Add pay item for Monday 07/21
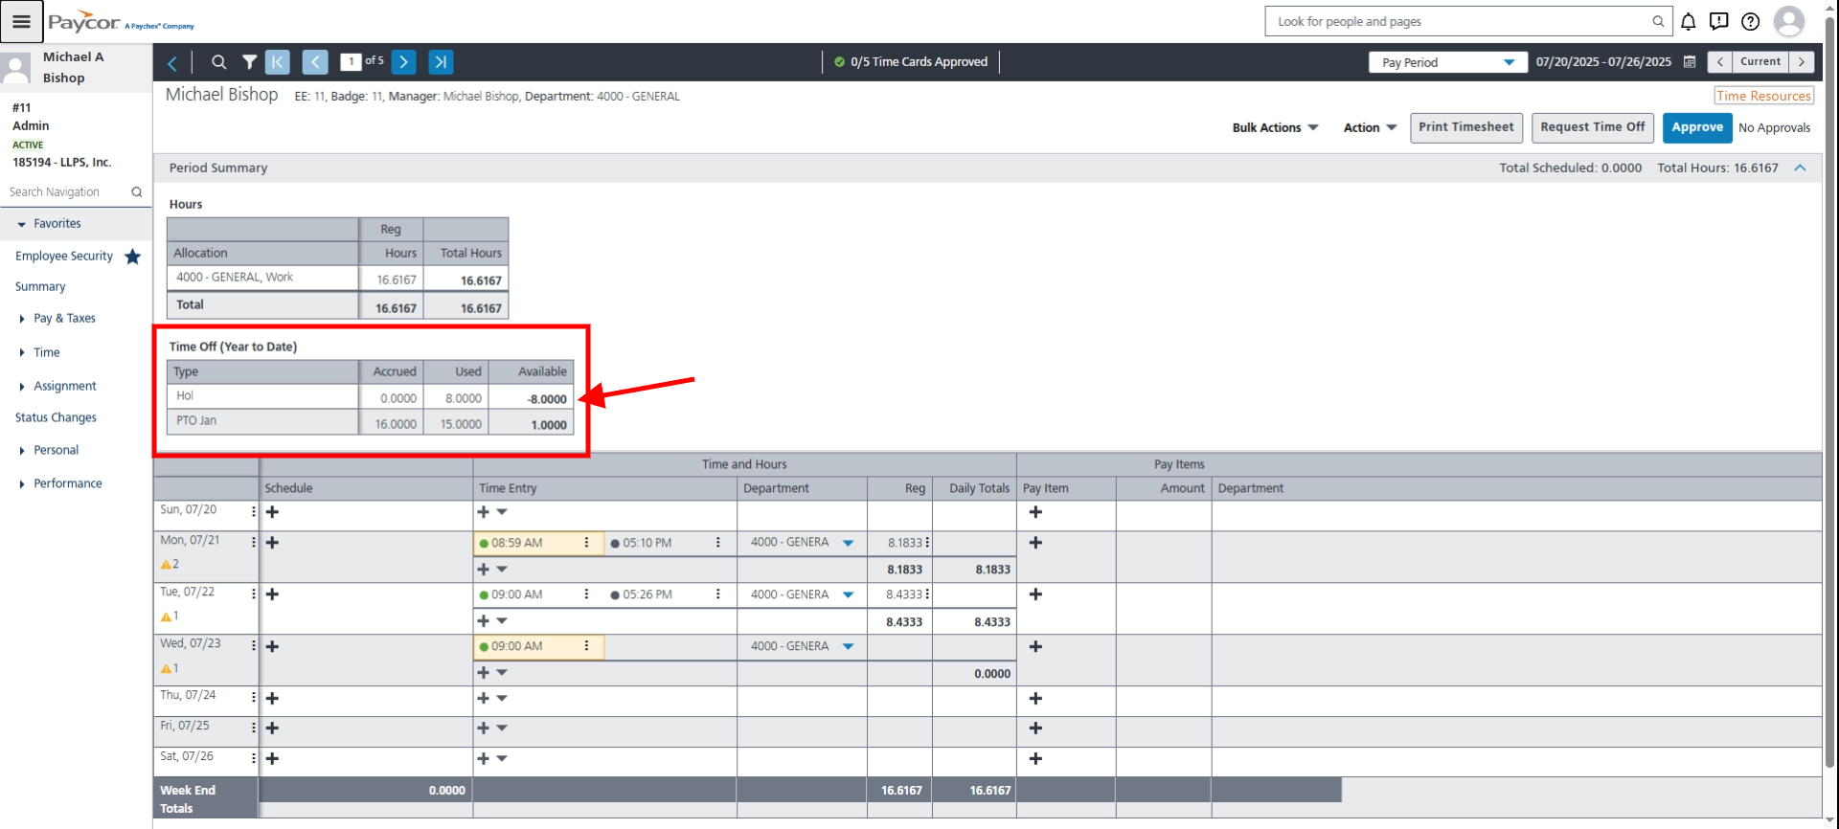 tap(1035, 543)
